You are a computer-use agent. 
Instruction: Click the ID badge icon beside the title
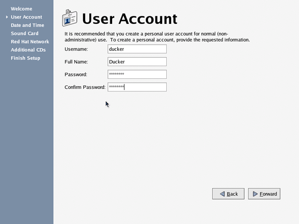coord(70,18)
